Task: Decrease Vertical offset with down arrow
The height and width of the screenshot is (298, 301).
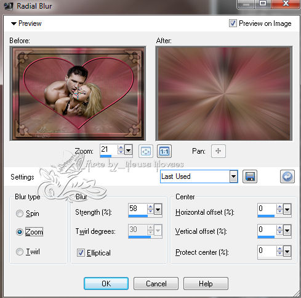Action: pyautogui.click(x=279, y=233)
